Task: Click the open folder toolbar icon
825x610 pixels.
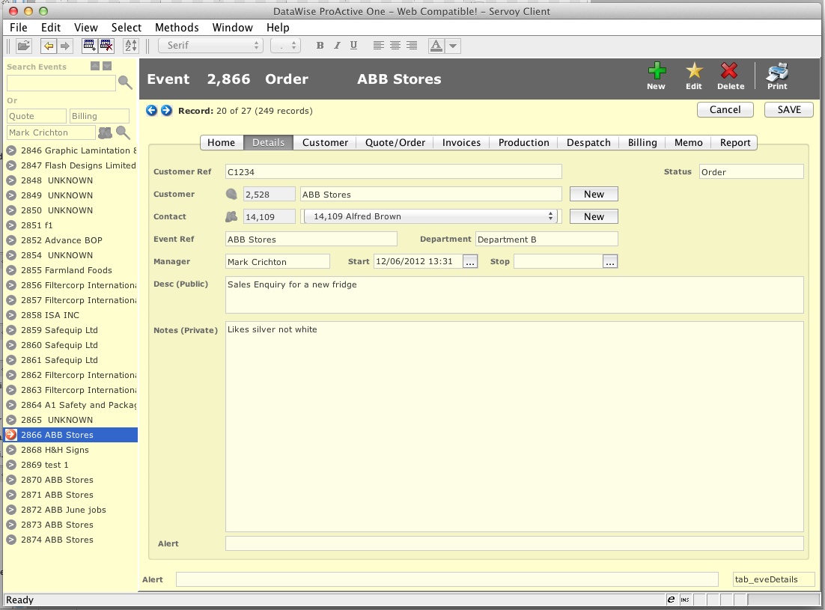Action: 23,46
